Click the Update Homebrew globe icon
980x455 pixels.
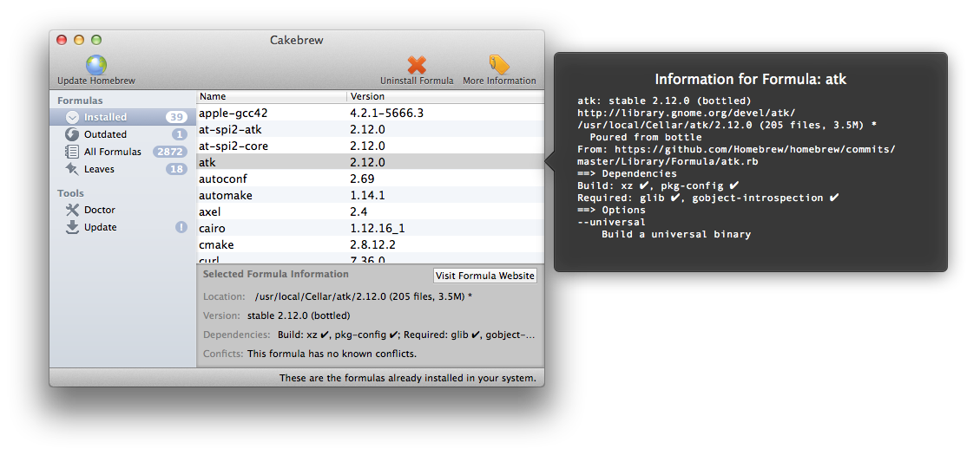(x=96, y=65)
